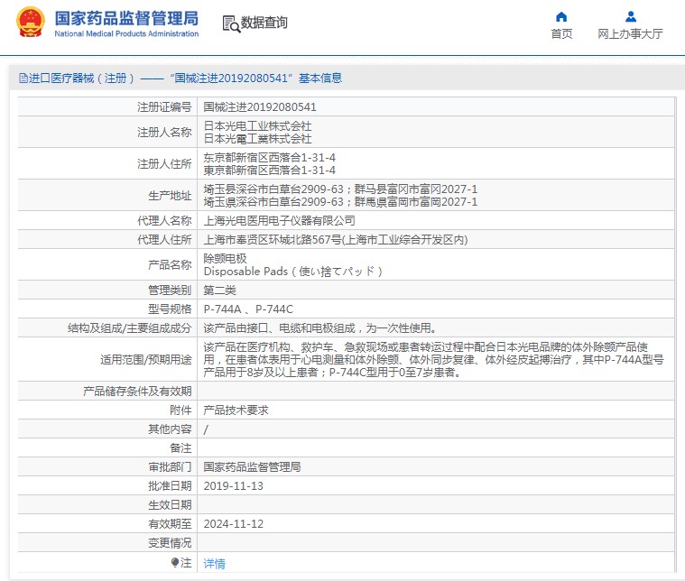Click the 首页 text label
The width and height of the screenshot is (685, 581).
[561, 34]
